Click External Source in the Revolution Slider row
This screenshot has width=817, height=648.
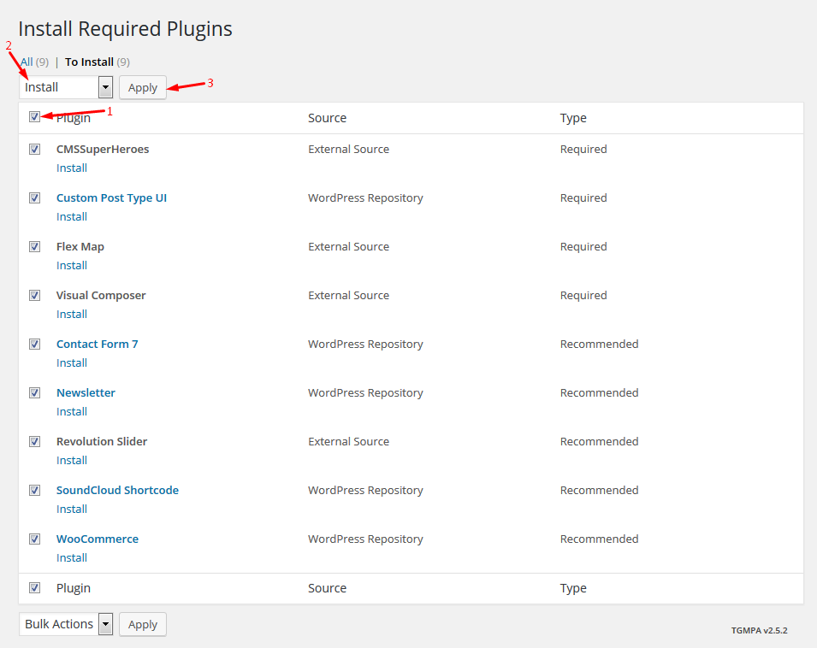(348, 441)
